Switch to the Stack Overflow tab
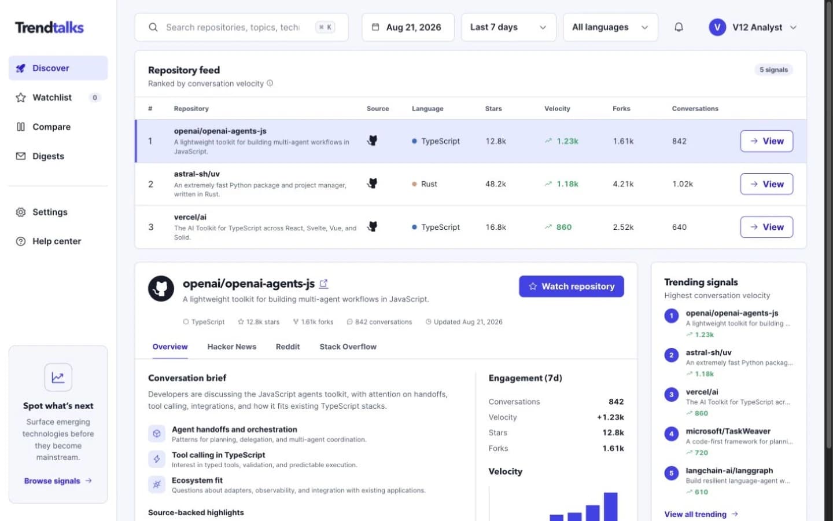Image resolution: width=833 pixels, height=521 pixels. [x=348, y=347]
